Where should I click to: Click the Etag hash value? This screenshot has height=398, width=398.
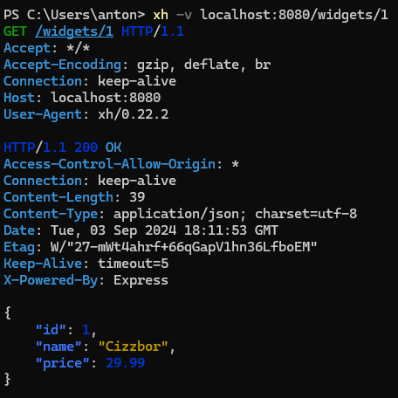(183, 247)
